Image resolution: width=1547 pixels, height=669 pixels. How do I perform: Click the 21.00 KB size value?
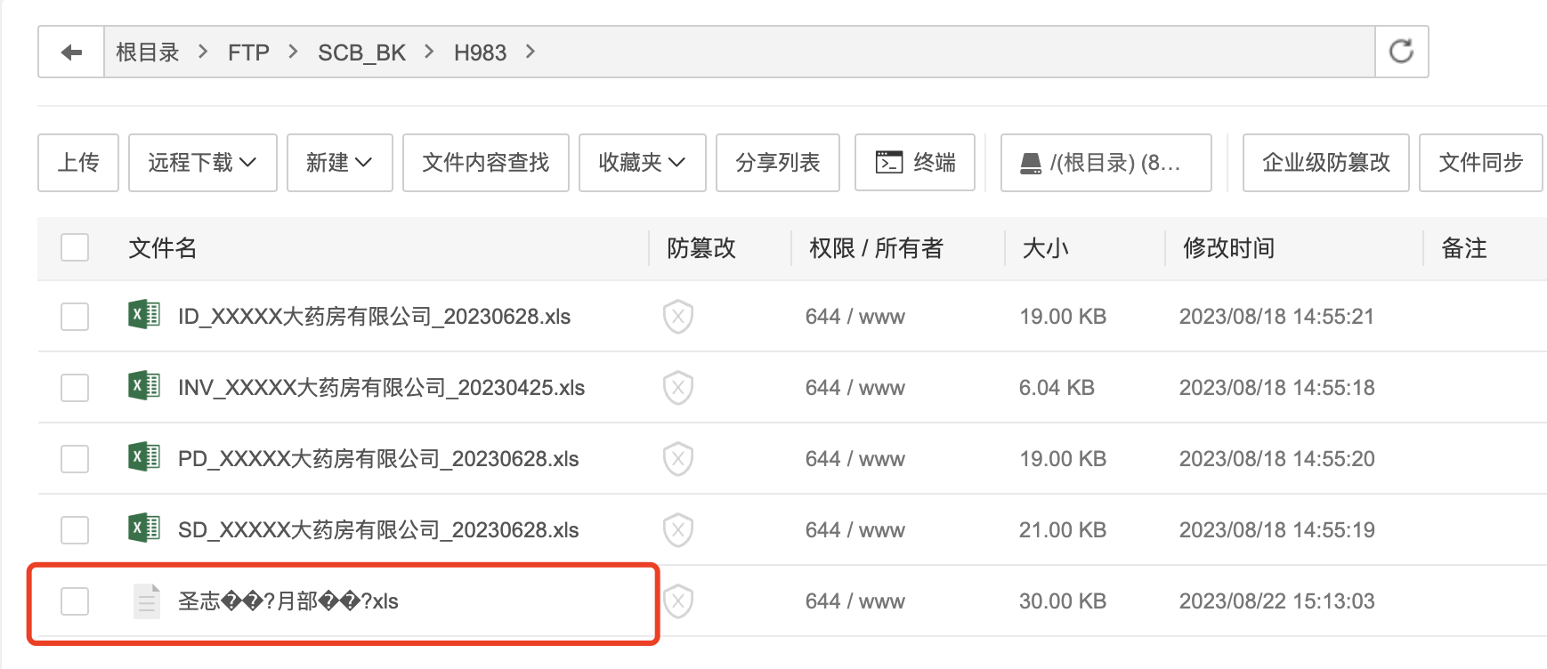click(x=1062, y=530)
